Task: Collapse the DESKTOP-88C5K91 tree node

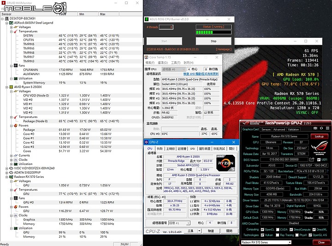Action: point(2,18)
